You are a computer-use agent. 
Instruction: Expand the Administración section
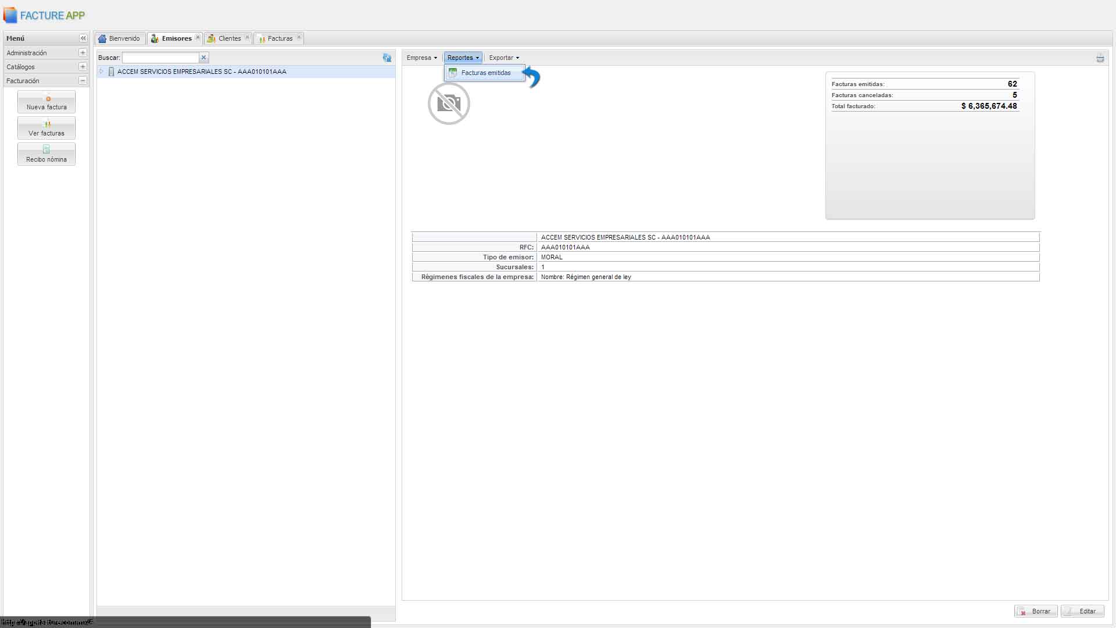point(83,53)
